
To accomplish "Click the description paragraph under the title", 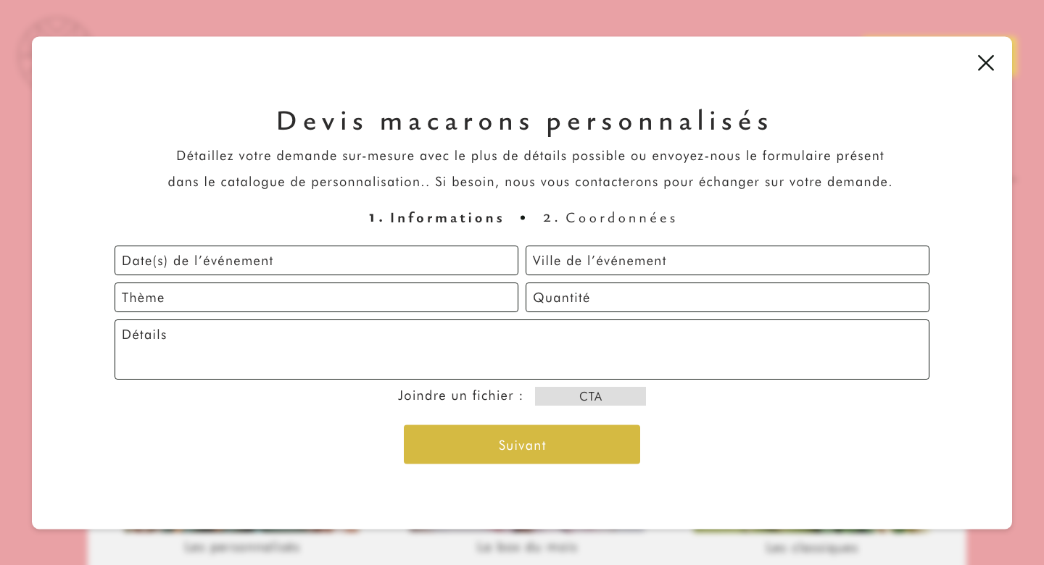I will (530, 169).
